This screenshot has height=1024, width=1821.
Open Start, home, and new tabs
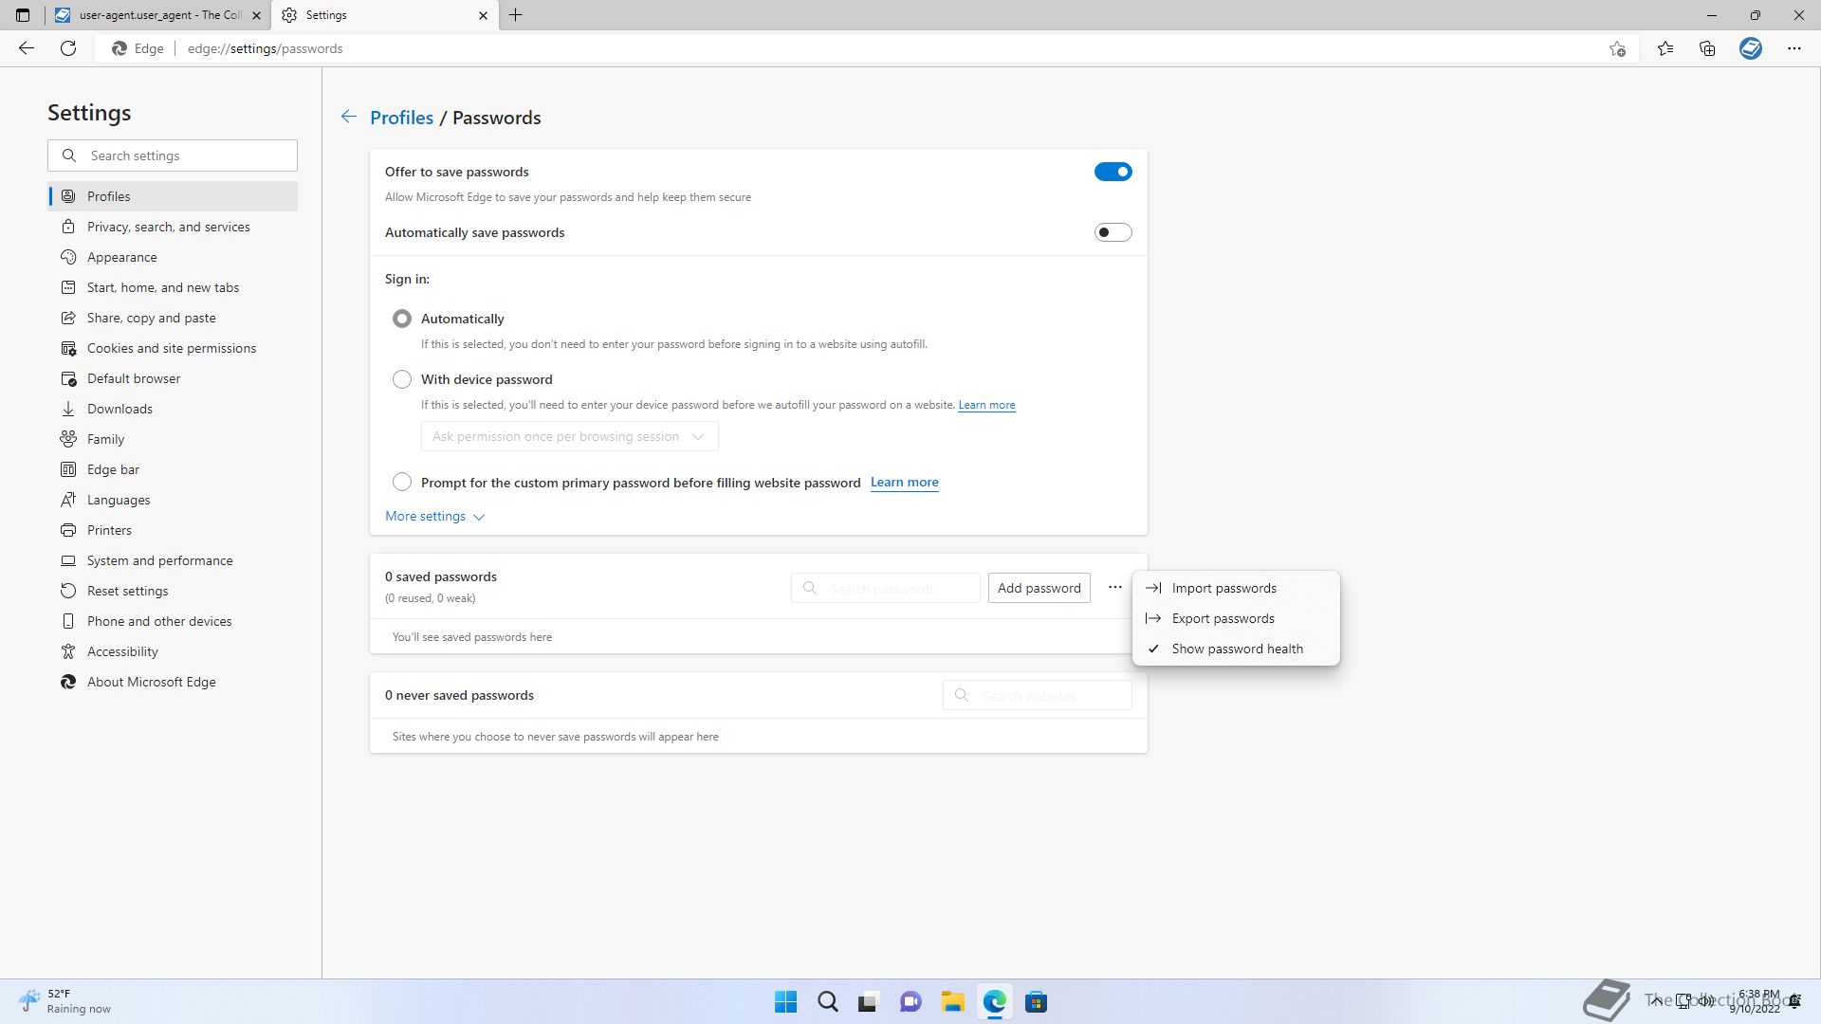pyautogui.click(x=173, y=287)
